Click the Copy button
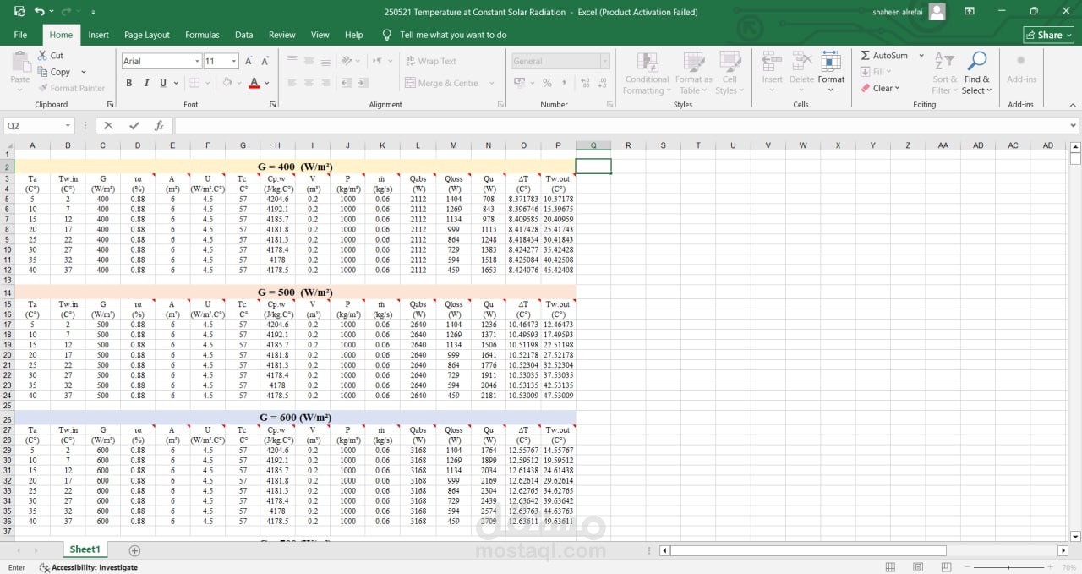Image resolution: width=1082 pixels, height=574 pixels. click(x=54, y=72)
